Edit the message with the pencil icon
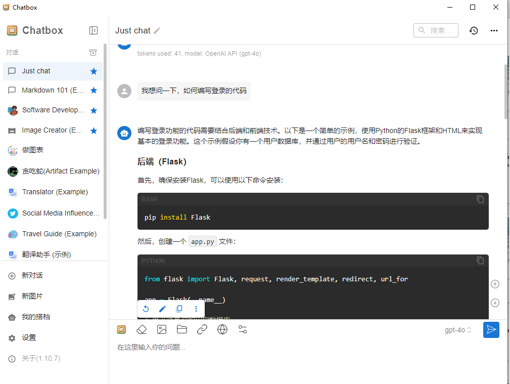 pos(162,309)
